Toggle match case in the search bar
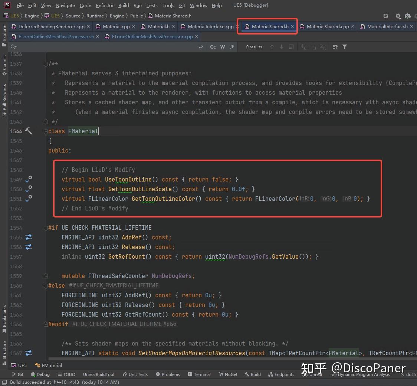417x386 pixels. [213, 47]
